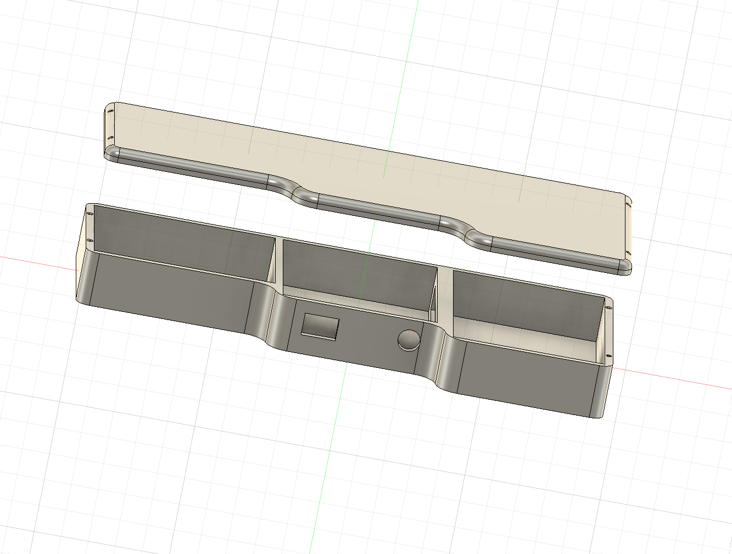Image resolution: width=732 pixels, height=554 pixels.
Task: Click the circular hole on the box front wall
Action: point(409,340)
